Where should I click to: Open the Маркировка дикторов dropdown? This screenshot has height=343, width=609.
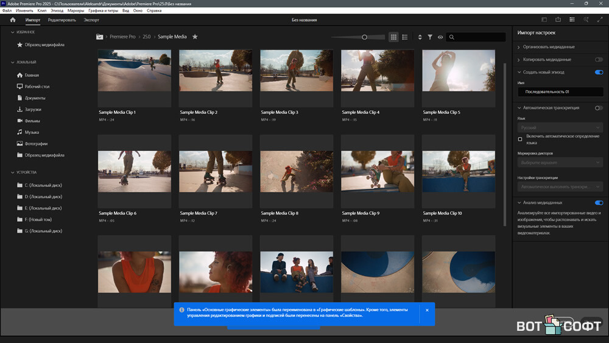click(560, 163)
